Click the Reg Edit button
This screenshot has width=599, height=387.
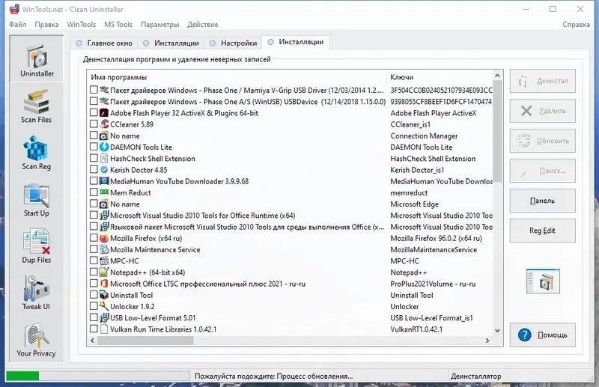point(542,231)
